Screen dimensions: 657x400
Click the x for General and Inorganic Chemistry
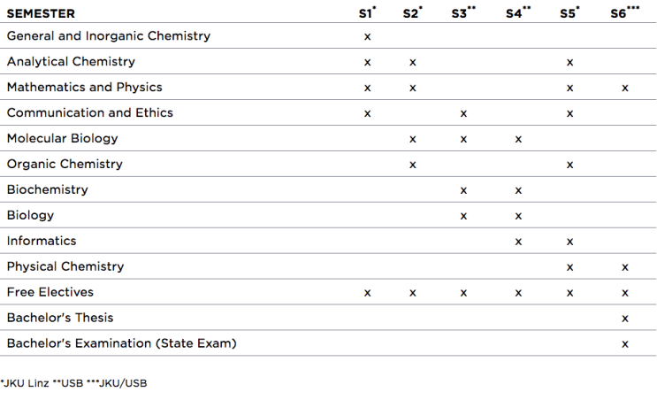point(367,37)
